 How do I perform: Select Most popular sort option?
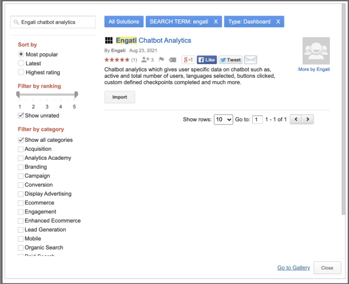(x=21, y=54)
